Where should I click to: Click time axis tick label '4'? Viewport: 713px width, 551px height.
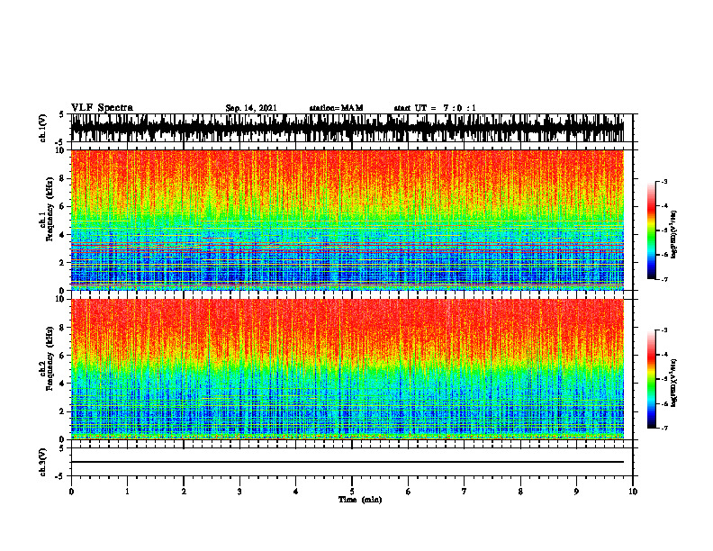tap(296, 492)
